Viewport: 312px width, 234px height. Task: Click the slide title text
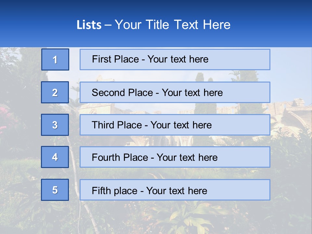tap(153, 25)
